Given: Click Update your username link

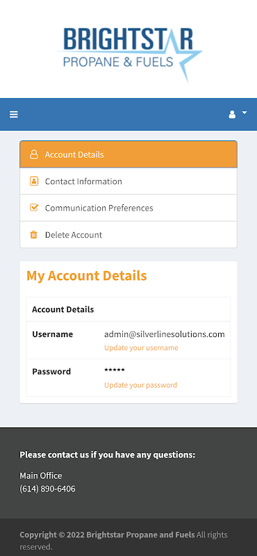Looking at the screenshot, I should tap(141, 348).
